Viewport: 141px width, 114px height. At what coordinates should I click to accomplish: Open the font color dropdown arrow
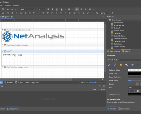pyautogui.click(x=65, y=9)
